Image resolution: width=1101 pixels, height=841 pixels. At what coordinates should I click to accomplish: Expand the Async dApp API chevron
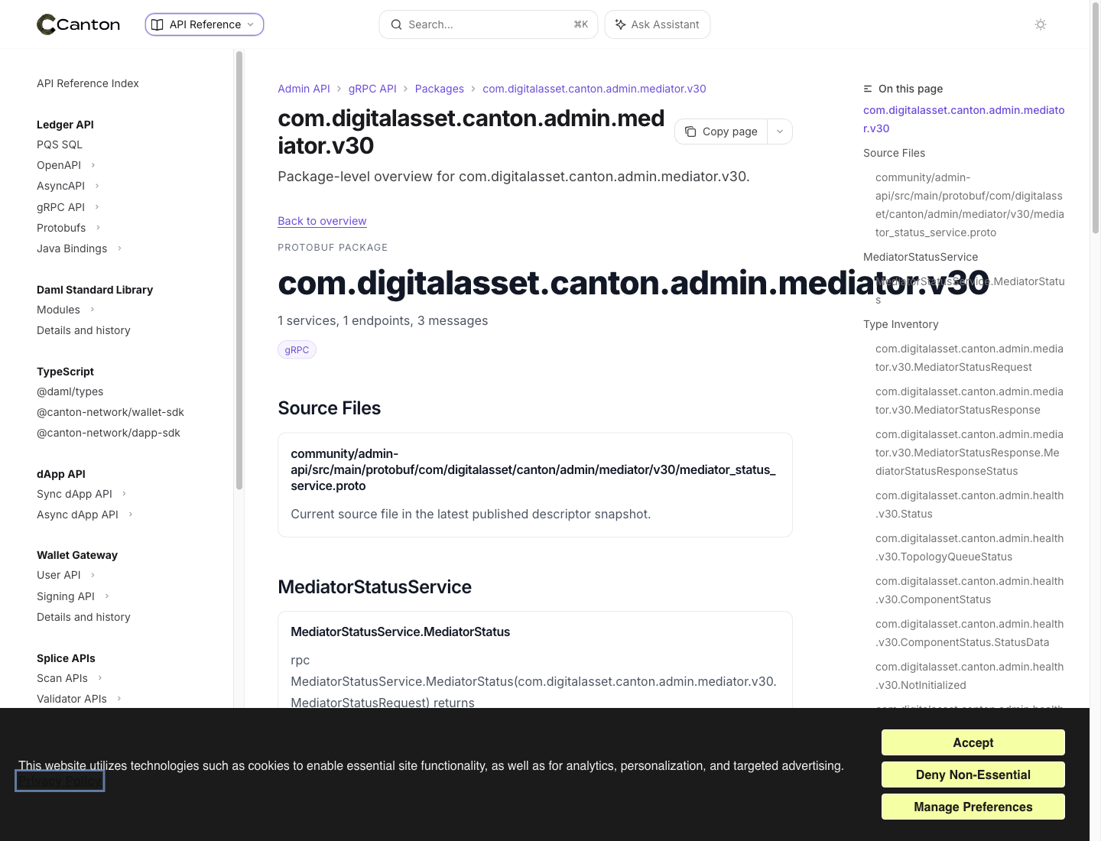(x=131, y=515)
